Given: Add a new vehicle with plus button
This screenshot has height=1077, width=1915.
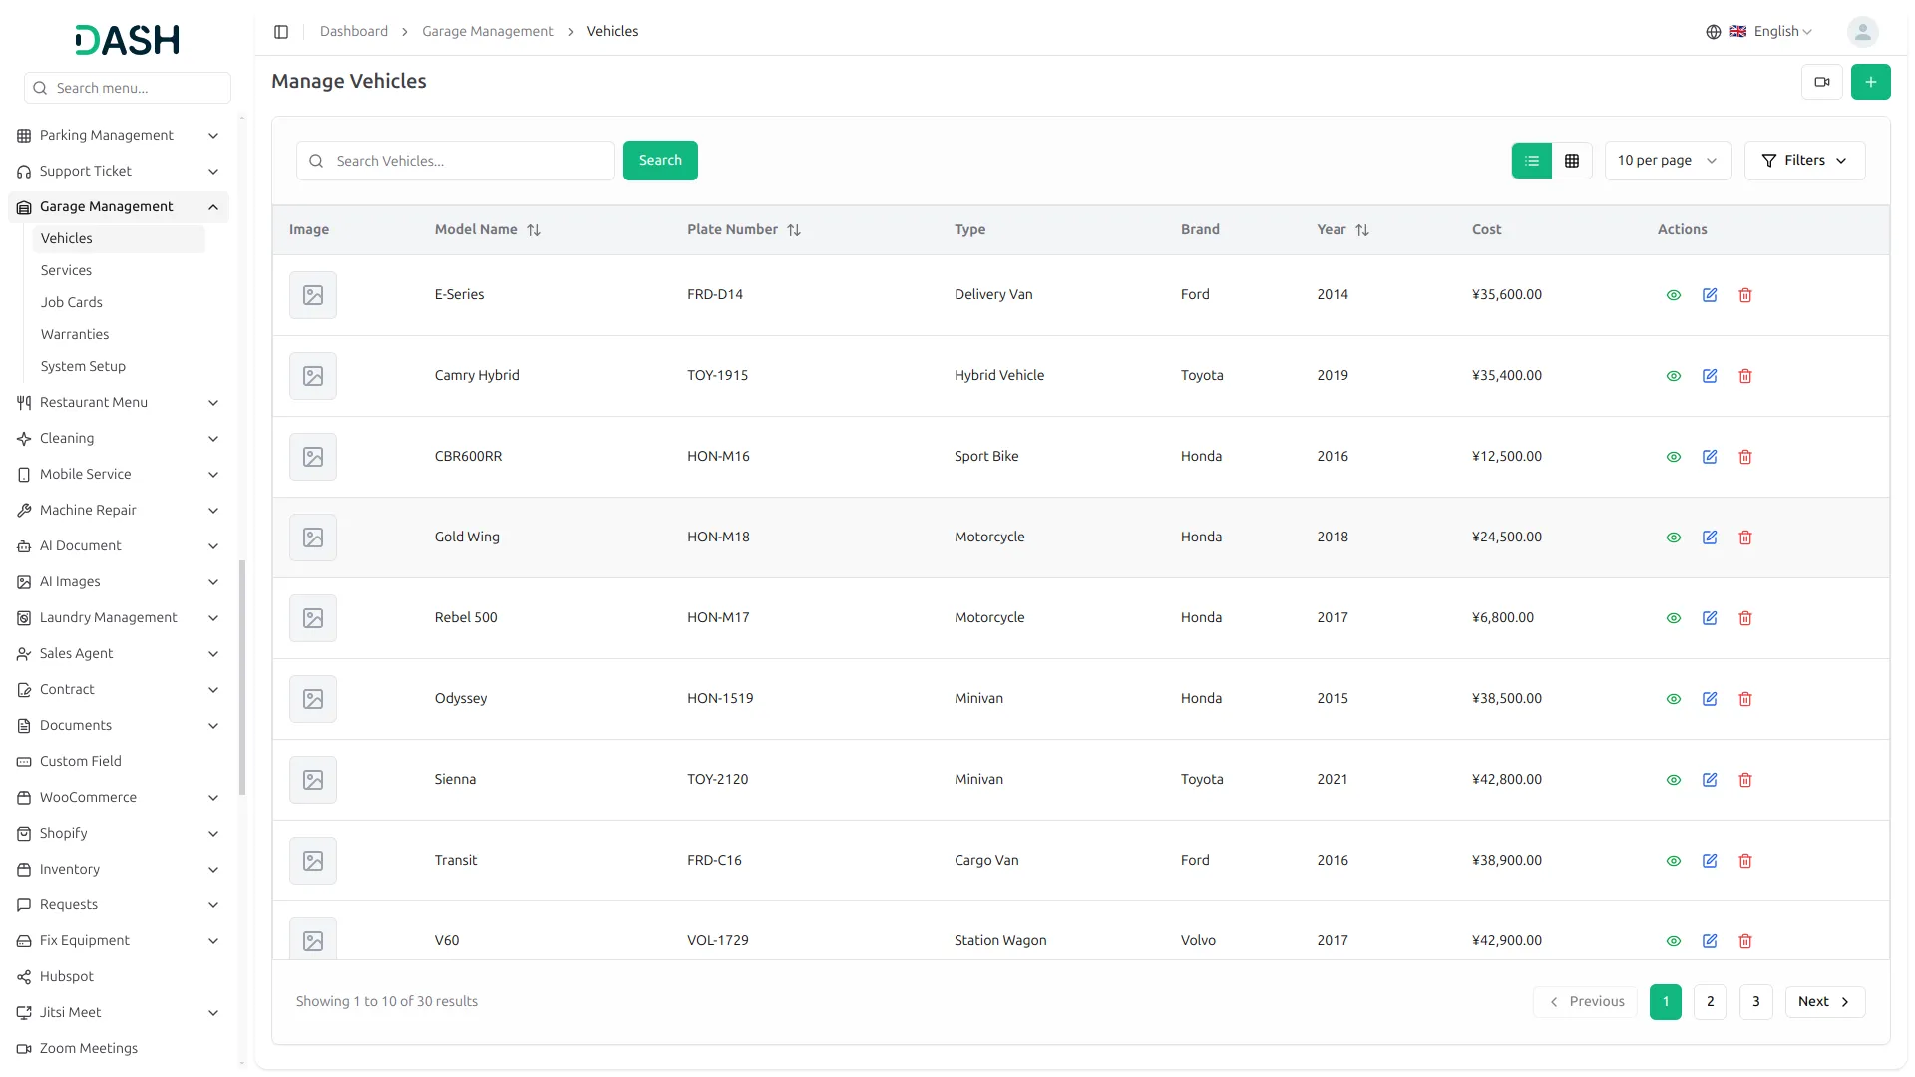Looking at the screenshot, I should point(1871,82).
